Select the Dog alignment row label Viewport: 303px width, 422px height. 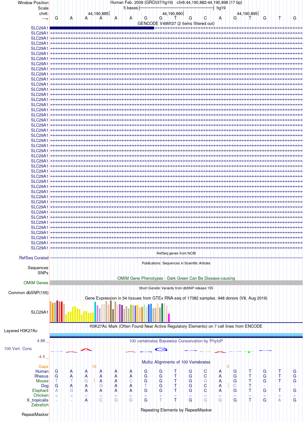pos(45,386)
